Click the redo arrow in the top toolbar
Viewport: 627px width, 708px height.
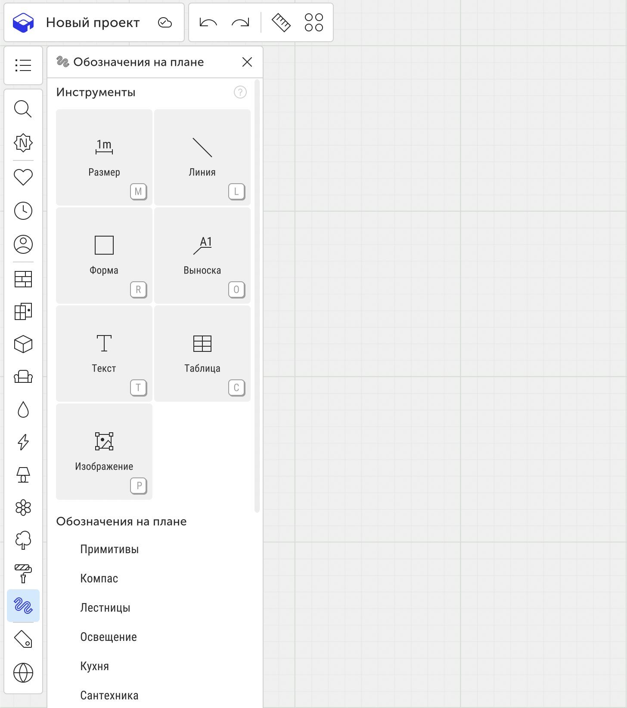(x=240, y=22)
